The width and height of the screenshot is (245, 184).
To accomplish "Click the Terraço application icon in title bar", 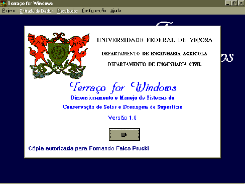I will point(4,4).
